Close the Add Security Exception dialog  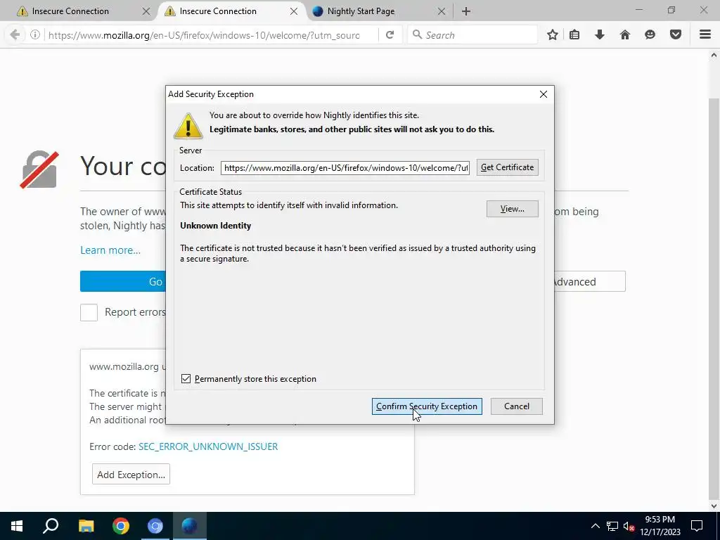click(544, 94)
